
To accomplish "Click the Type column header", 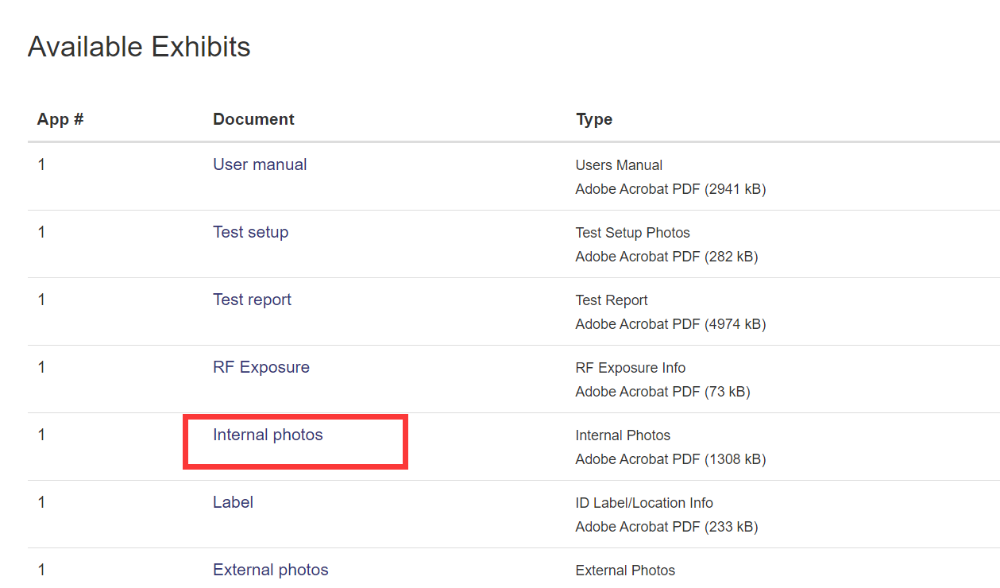I will point(594,119).
